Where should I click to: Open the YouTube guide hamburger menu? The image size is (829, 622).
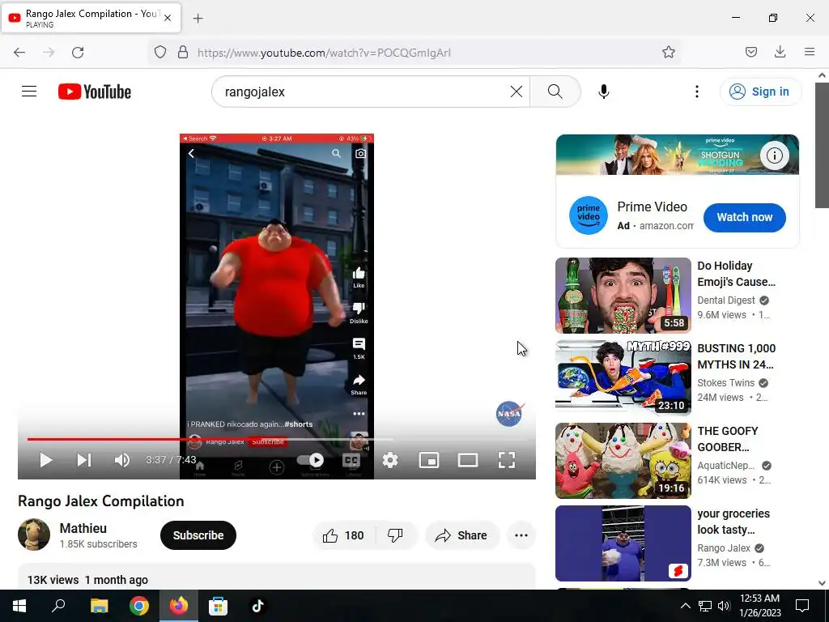29,92
